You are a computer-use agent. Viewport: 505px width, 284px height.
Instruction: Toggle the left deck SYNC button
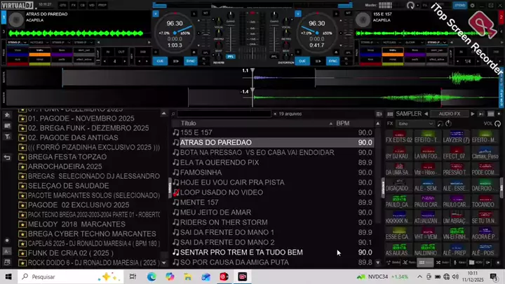190,61
